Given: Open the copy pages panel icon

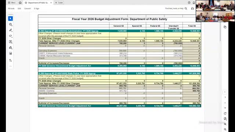Looking at the screenshot, I should pyautogui.click(x=225, y=27).
